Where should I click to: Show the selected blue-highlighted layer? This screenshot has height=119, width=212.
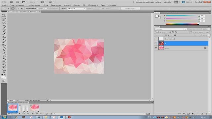pos(156,43)
